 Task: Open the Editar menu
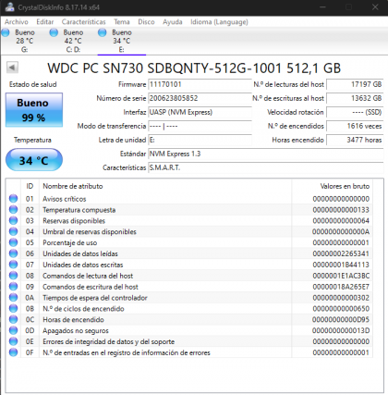click(x=45, y=22)
